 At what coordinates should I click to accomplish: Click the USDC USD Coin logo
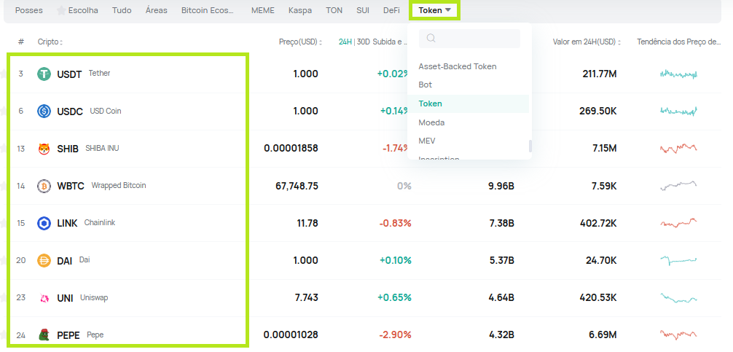click(x=44, y=112)
